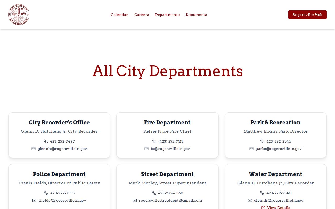
Task: Click the Rogersville Hub button
Action: pyautogui.click(x=308, y=15)
